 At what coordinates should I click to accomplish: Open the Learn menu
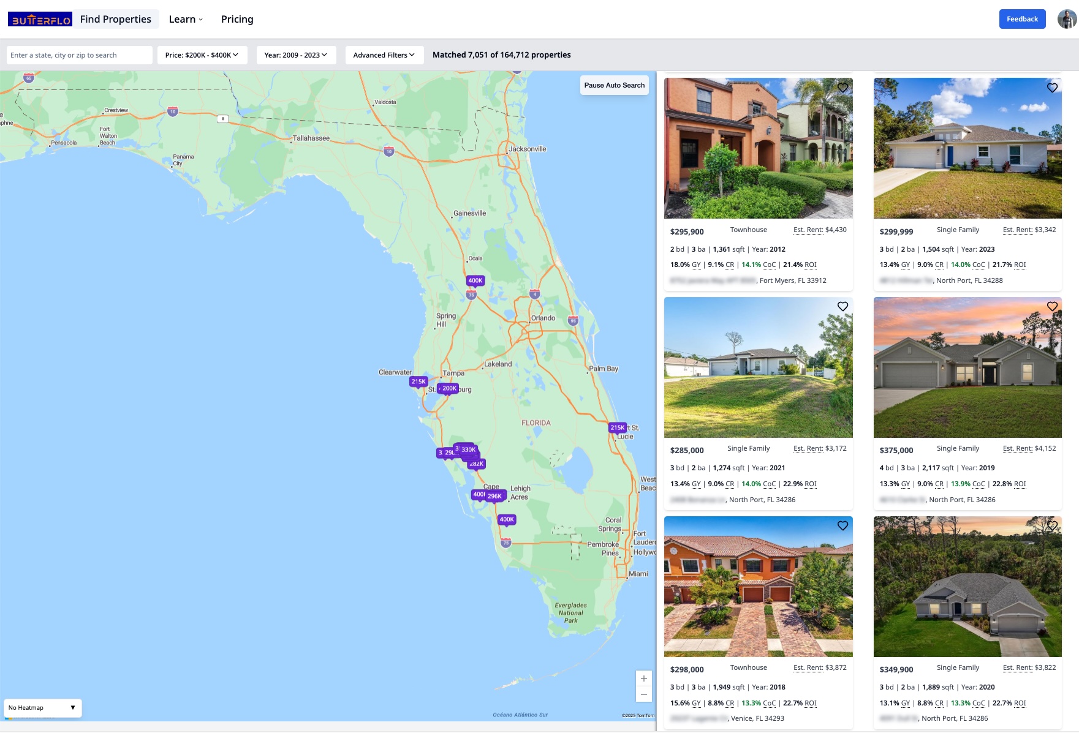coord(184,19)
